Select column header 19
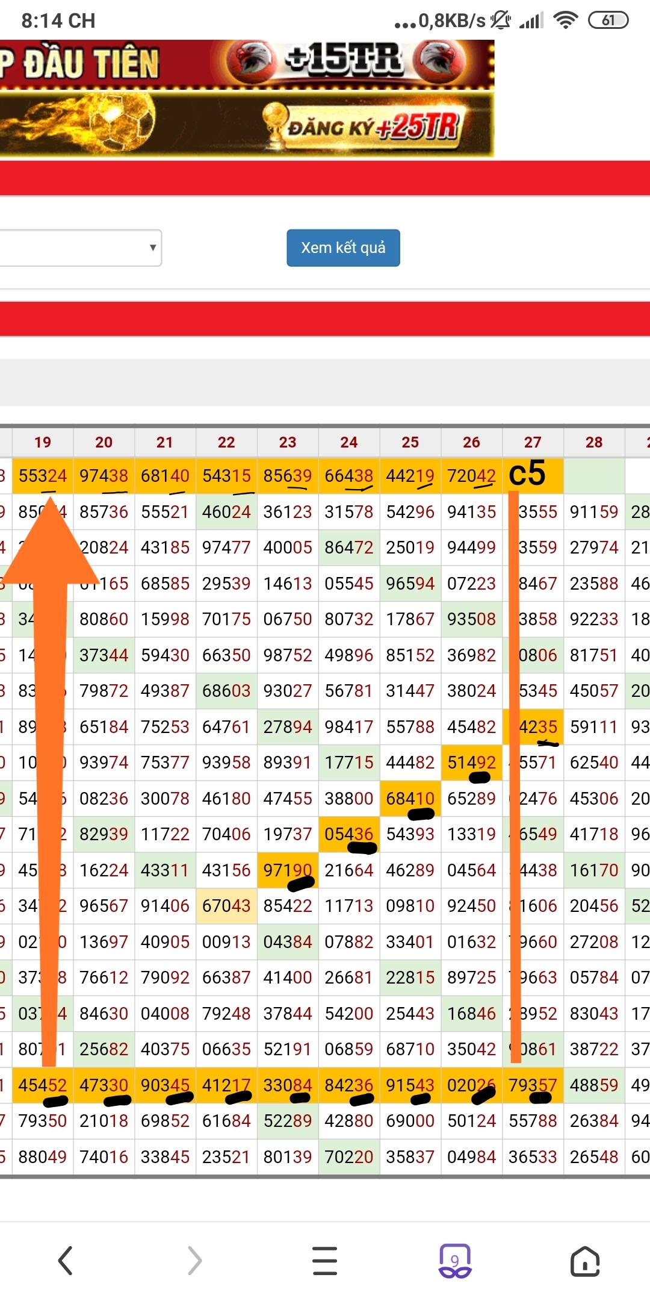The image size is (650, 1301). [x=43, y=442]
